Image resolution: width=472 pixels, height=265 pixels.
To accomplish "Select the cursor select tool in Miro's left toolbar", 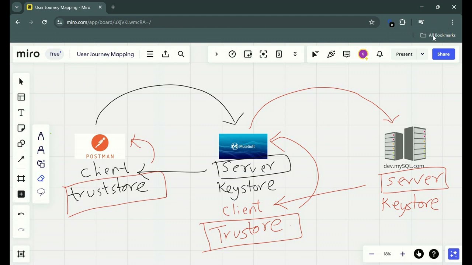I will 21,82.
